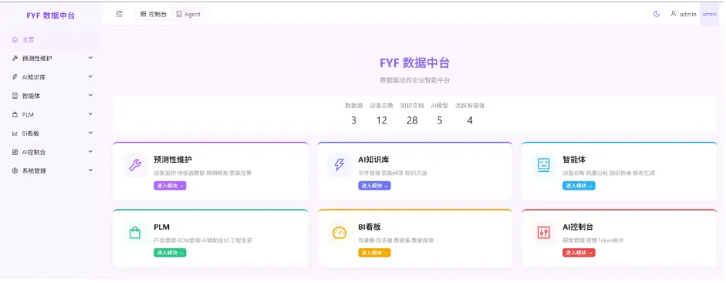Click the FYF 数据中台 sidebar logo
Screen dimensions: 726x283
click(x=50, y=15)
